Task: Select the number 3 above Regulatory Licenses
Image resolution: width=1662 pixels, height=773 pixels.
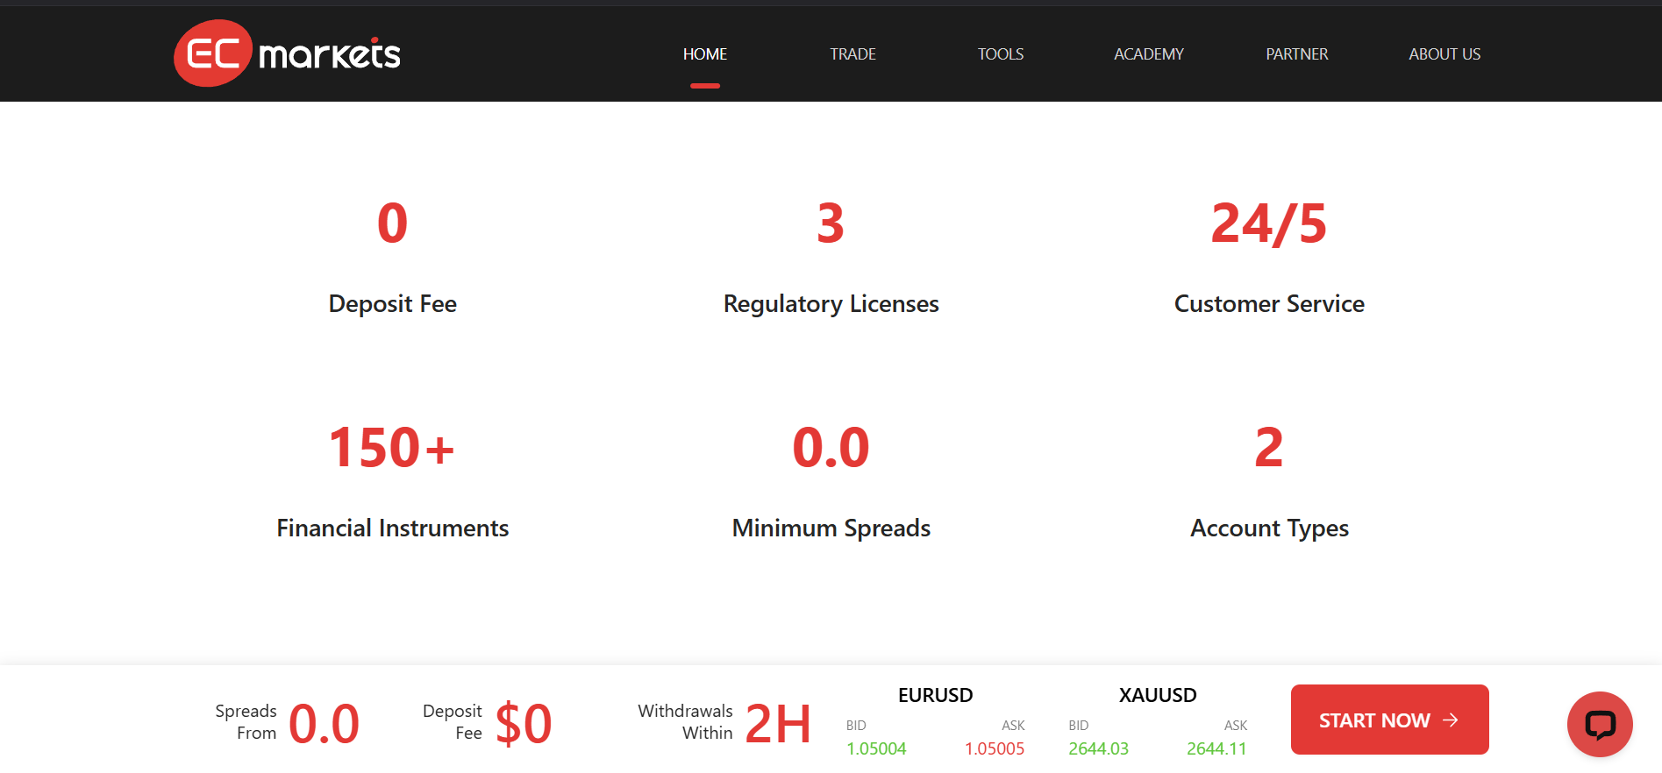Action: click(x=831, y=223)
